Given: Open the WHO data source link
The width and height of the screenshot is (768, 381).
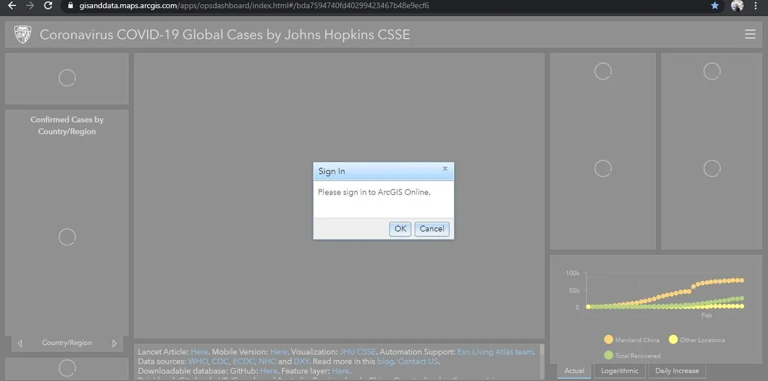Looking at the screenshot, I should tap(197, 362).
